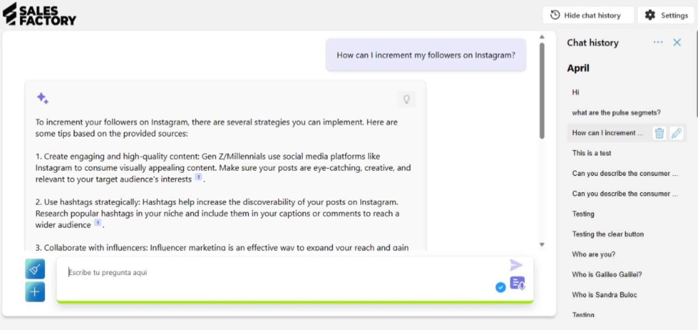Click the sparkle icon in the answer
Viewport: 698px width, 330px height.
pos(43,98)
